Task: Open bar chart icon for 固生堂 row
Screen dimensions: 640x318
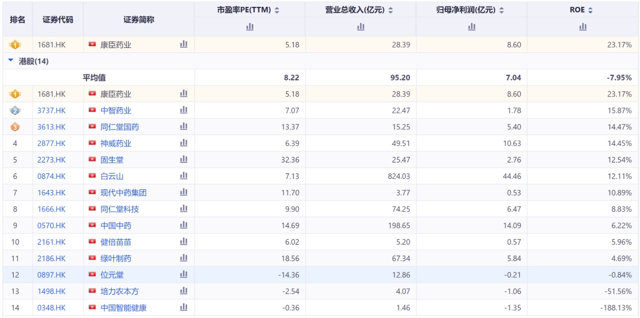Action: pyautogui.click(x=184, y=160)
